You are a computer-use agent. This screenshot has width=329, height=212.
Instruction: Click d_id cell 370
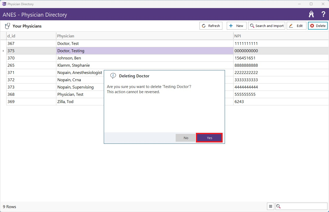31,58
